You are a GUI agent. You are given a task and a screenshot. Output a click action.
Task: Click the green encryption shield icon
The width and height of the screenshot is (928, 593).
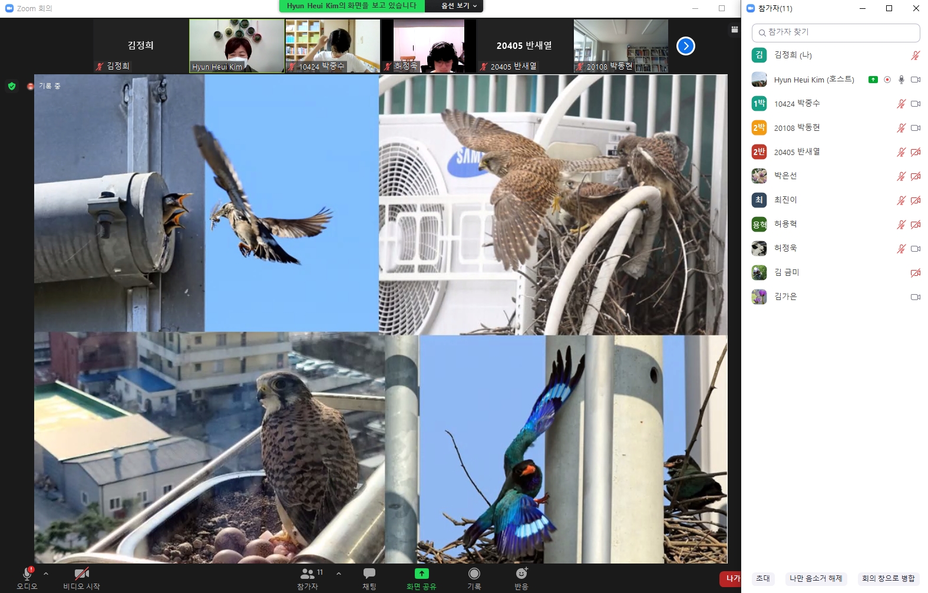pyautogui.click(x=12, y=86)
